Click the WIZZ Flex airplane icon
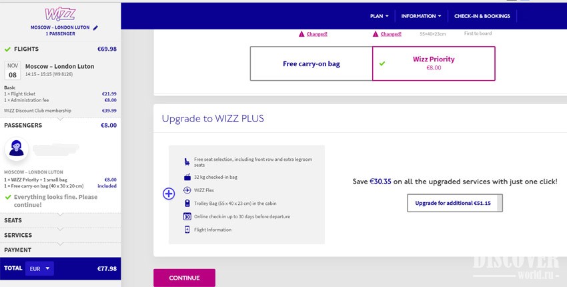This screenshot has width=567, height=287. [x=187, y=190]
